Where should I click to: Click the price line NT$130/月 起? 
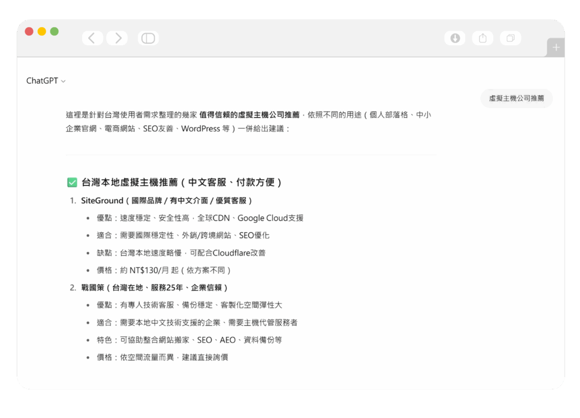coord(164,270)
